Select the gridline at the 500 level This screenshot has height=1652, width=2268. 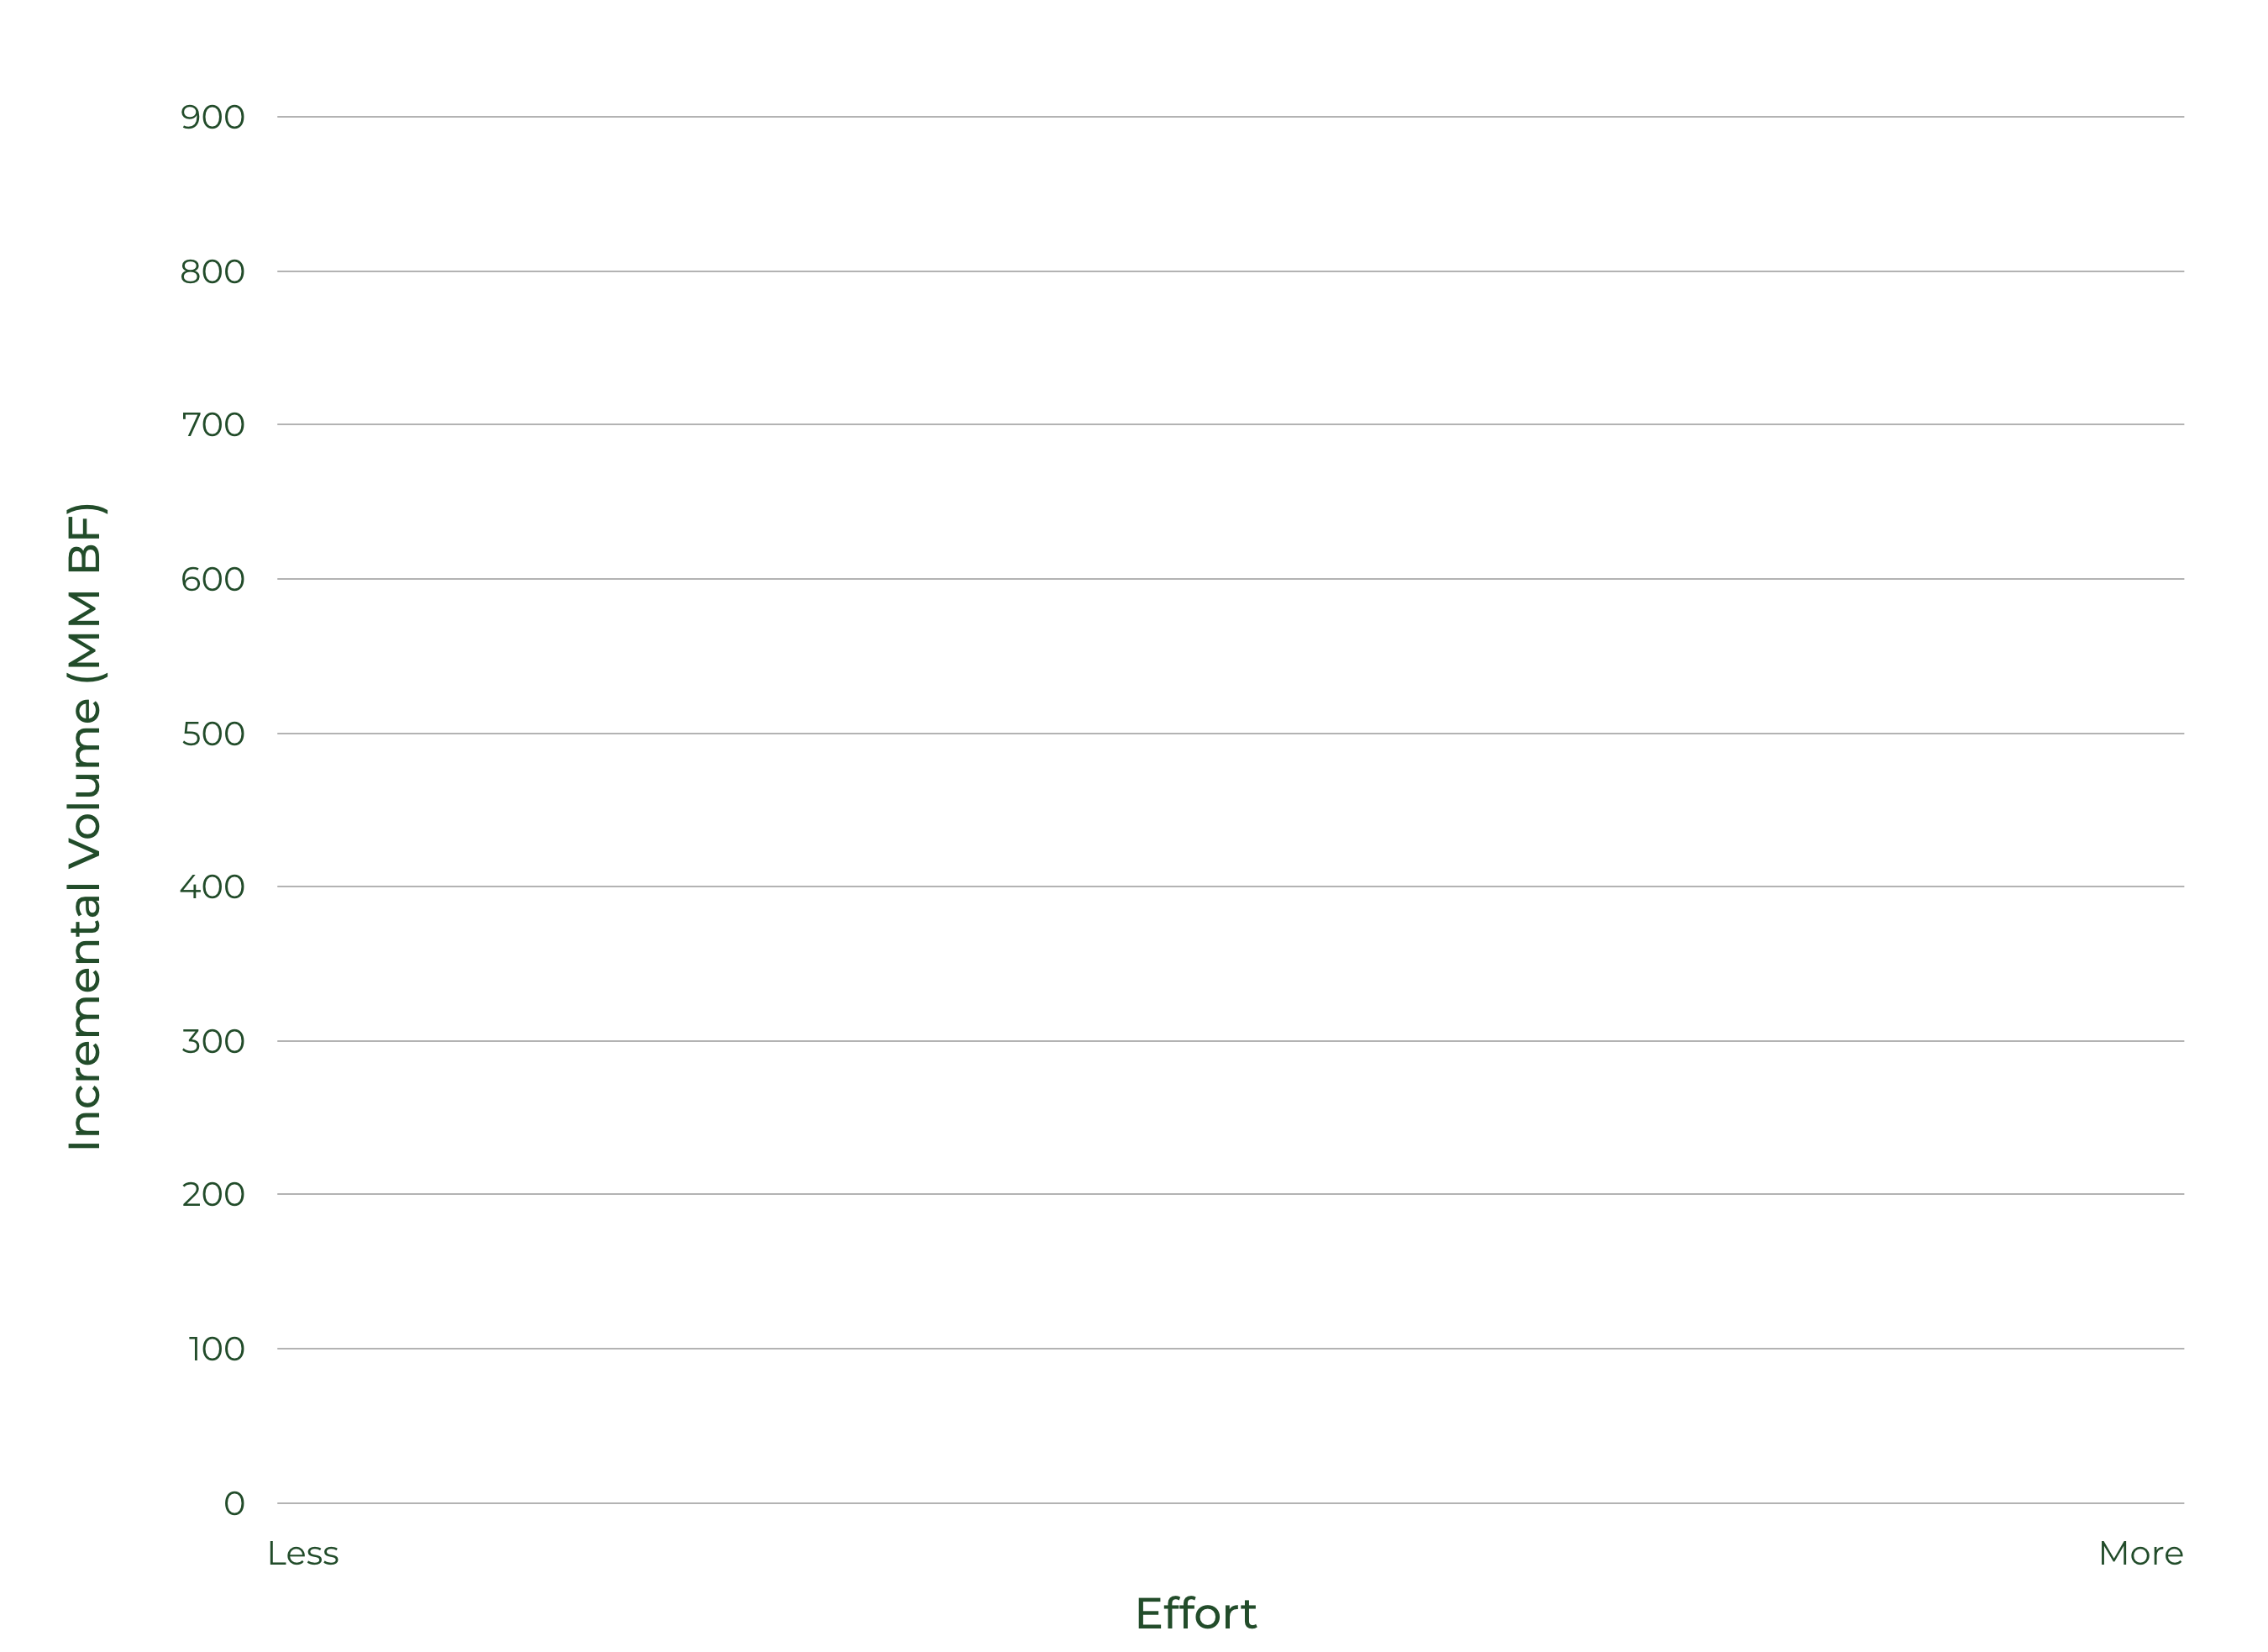click(x=1230, y=734)
